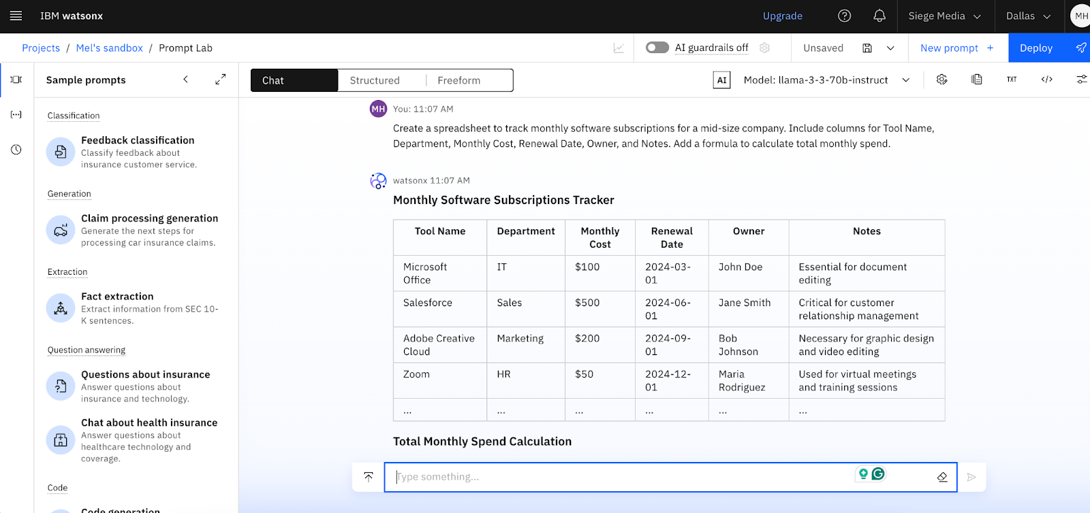
Task: Open the view code icon
Action: tap(1046, 80)
